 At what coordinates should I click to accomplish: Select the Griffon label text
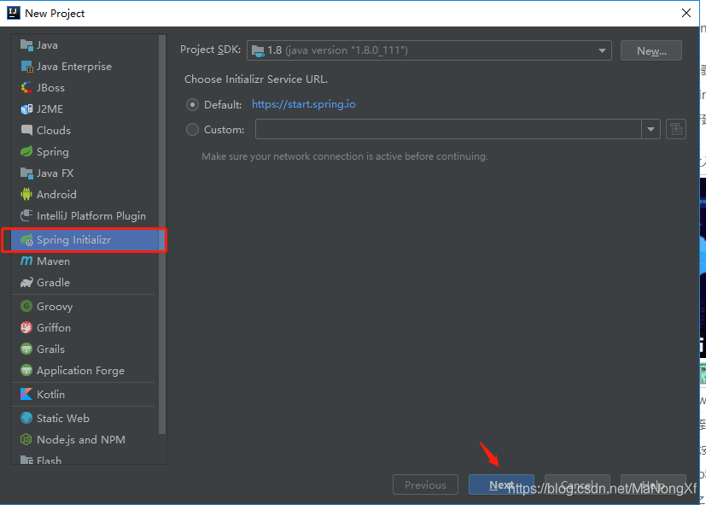point(54,327)
